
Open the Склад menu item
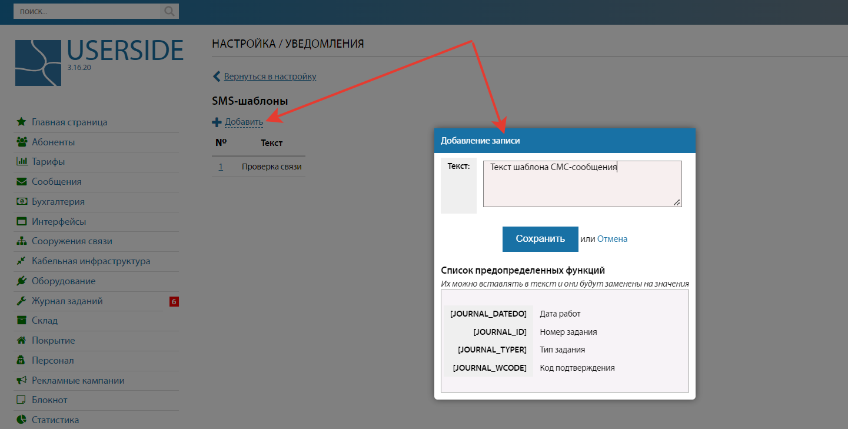[45, 321]
